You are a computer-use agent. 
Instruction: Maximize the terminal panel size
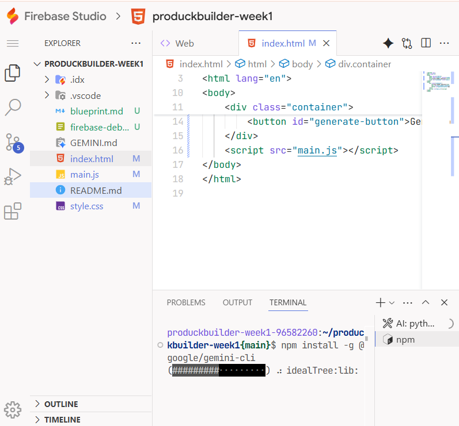coord(426,303)
